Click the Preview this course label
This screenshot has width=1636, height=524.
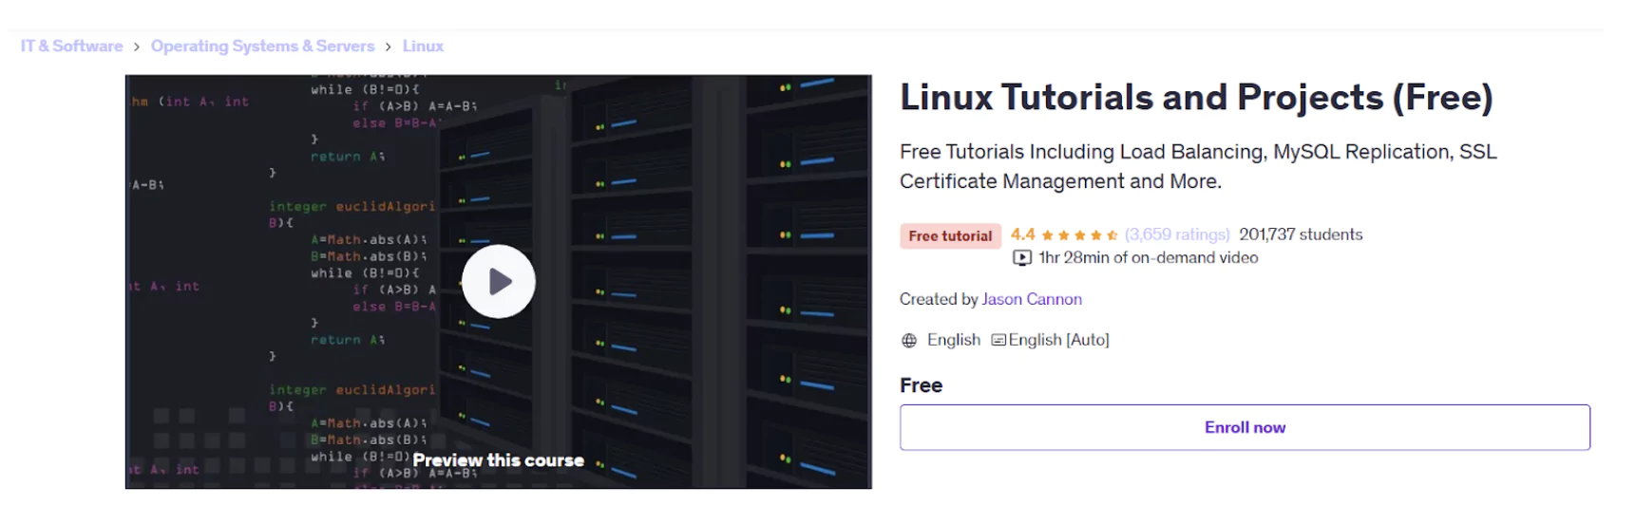(498, 460)
